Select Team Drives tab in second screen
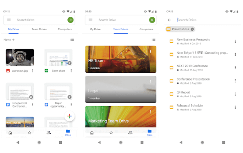243x153 pixels. 121,29
